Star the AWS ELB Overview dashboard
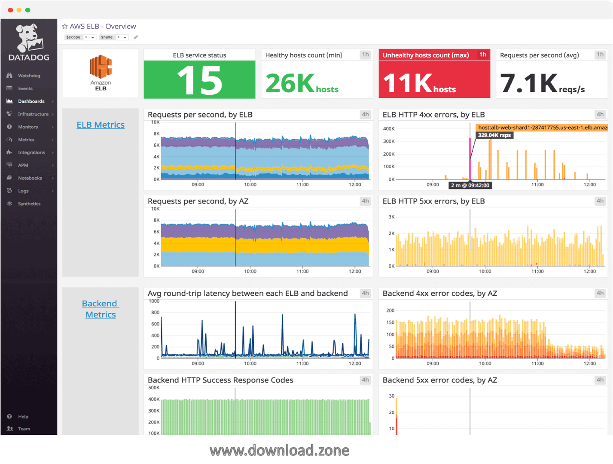The width and height of the screenshot is (613, 464). (x=65, y=26)
